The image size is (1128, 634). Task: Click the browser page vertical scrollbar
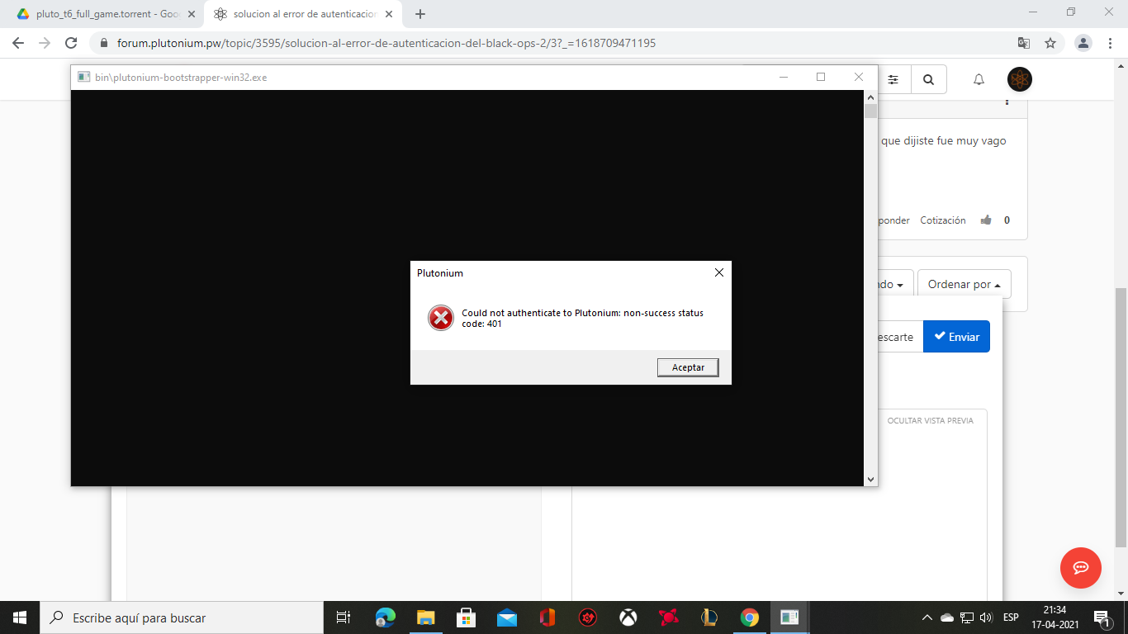coord(1121,417)
